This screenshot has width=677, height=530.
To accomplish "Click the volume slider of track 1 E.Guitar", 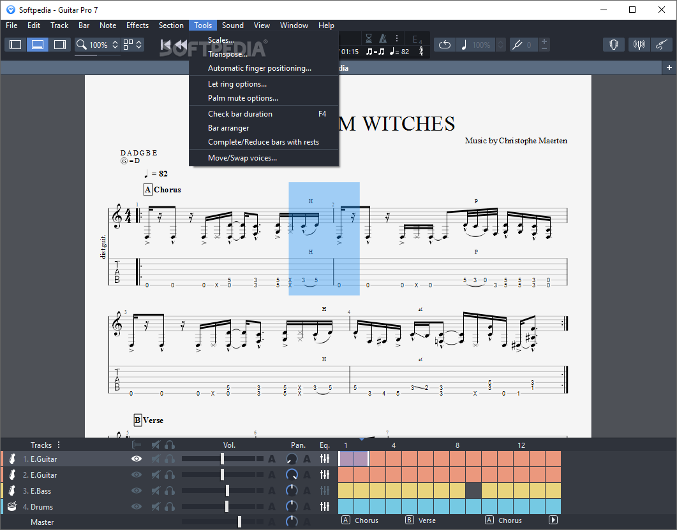I will pyautogui.click(x=222, y=459).
